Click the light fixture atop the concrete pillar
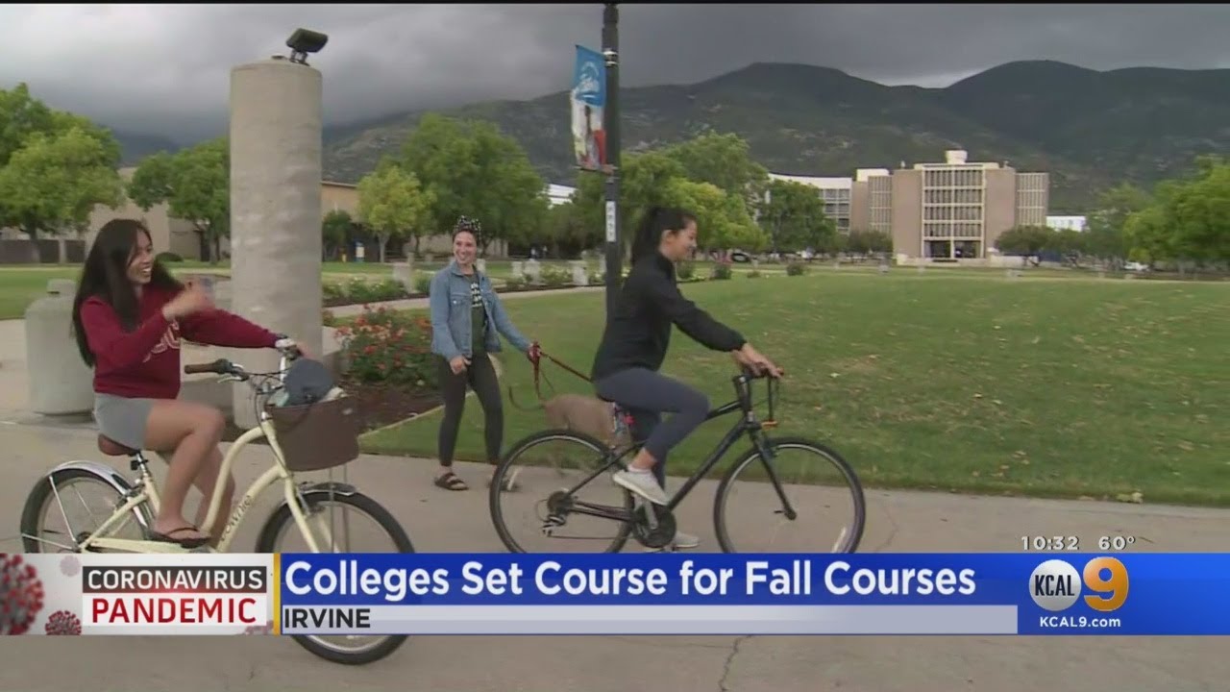Viewport: 1230px width, 692px height. pos(306,44)
